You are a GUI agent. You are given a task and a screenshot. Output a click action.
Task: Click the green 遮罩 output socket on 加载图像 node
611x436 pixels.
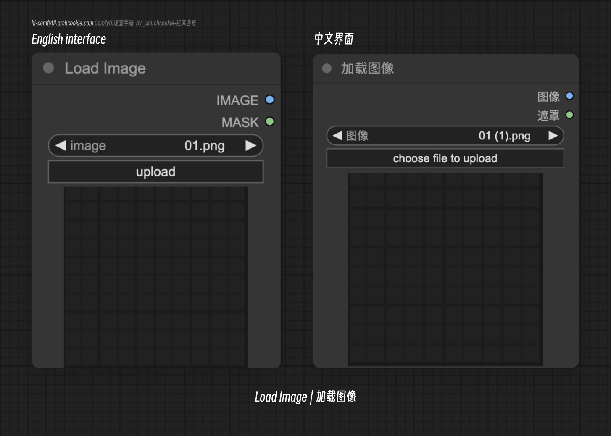(x=569, y=115)
